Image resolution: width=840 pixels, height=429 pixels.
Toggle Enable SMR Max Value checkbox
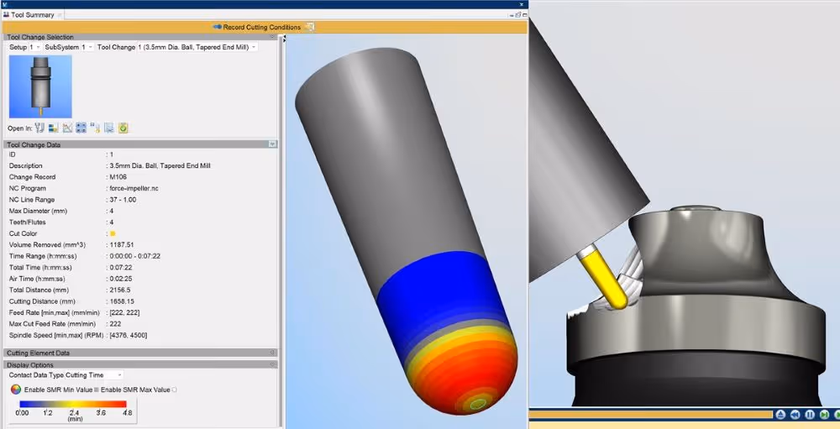click(x=175, y=390)
